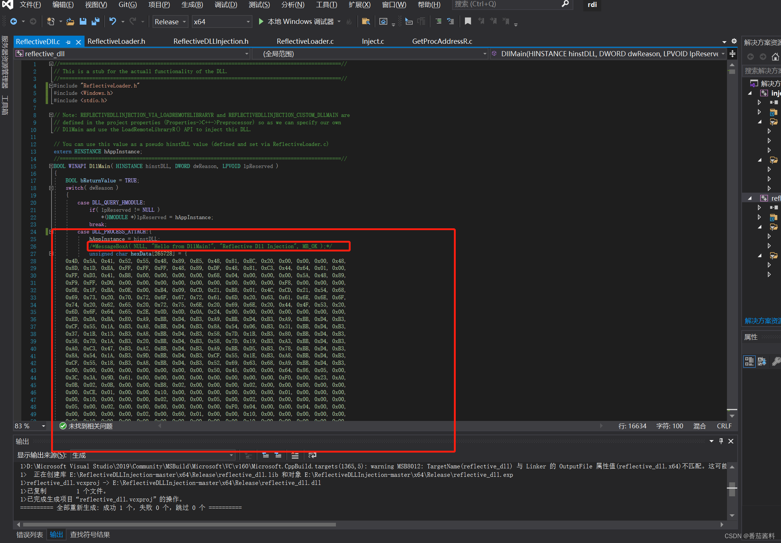The image size is (781, 543).
Task: Click the Save All toolbar icon
Action: pos(96,21)
